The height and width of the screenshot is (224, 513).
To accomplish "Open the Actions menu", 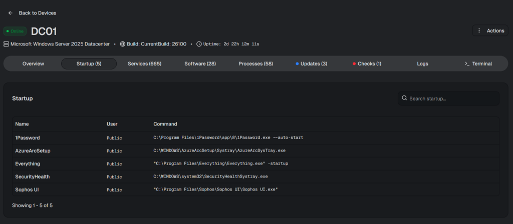I will pos(490,30).
